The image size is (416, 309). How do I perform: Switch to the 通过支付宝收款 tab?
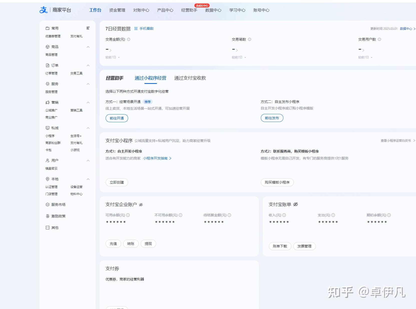click(x=190, y=78)
